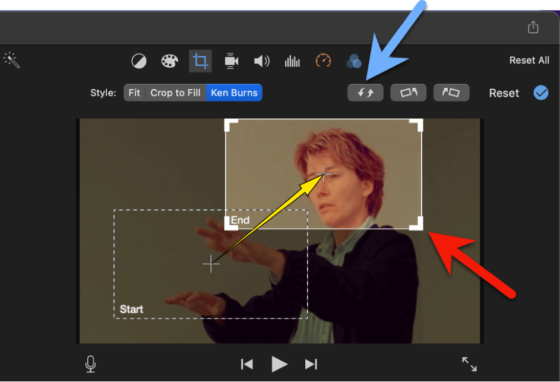560x382 pixels.
Task: Skip to the previous clip
Action: pyautogui.click(x=247, y=364)
